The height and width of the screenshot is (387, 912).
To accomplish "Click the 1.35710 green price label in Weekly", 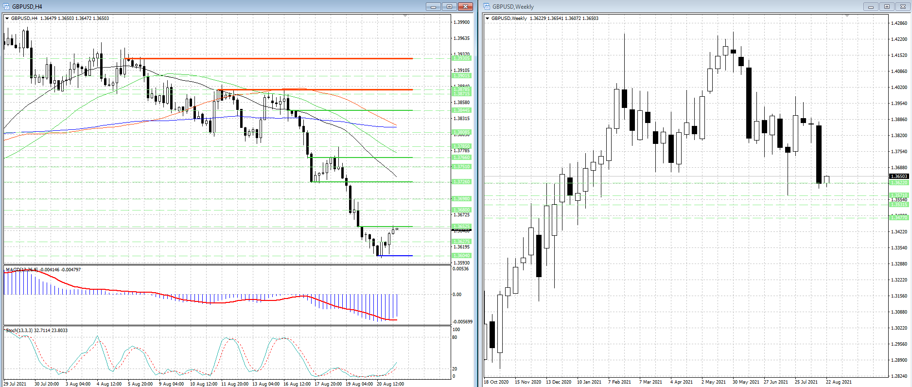I will coord(899,195).
